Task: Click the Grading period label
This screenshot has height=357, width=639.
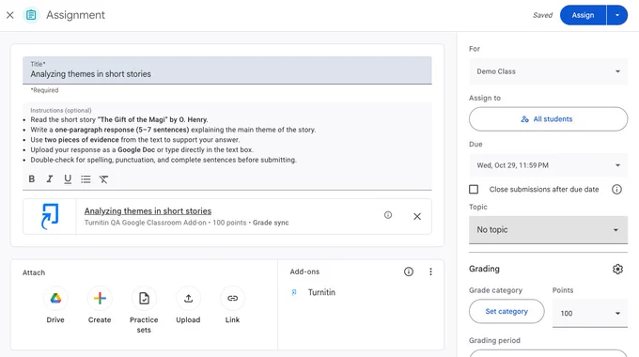Action: click(494, 340)
